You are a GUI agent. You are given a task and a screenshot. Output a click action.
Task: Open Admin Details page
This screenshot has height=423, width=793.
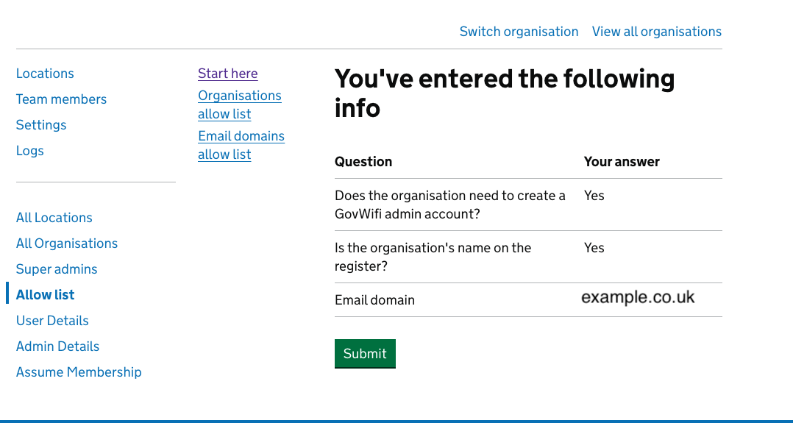click(57, 346)
